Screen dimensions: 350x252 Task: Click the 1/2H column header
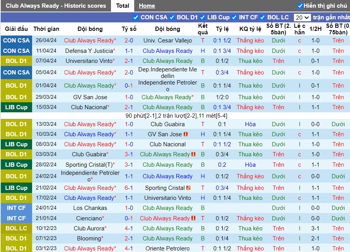click(316, 29)
